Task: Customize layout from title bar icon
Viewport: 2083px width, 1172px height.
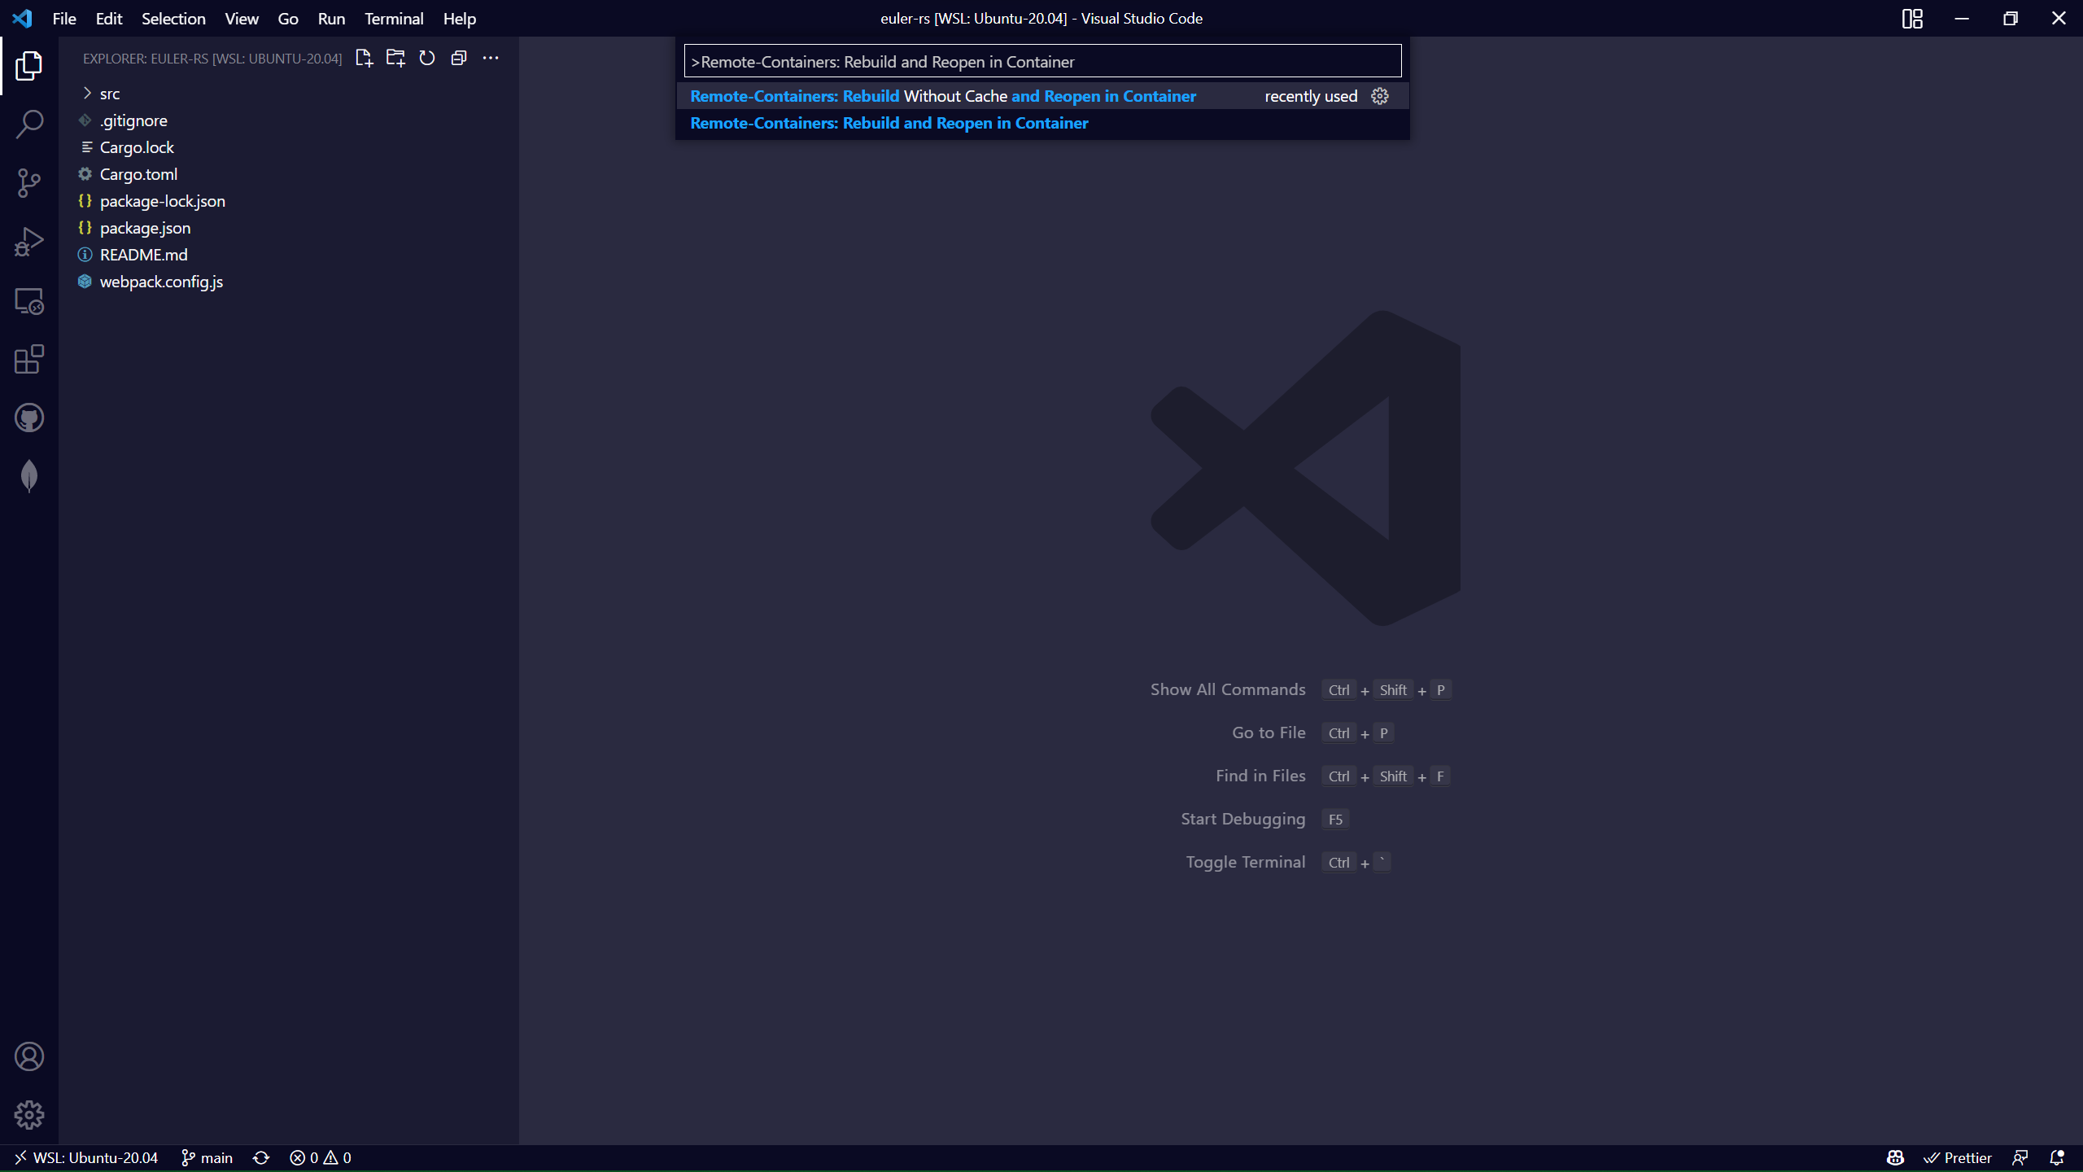Action: pos(1912,18)
